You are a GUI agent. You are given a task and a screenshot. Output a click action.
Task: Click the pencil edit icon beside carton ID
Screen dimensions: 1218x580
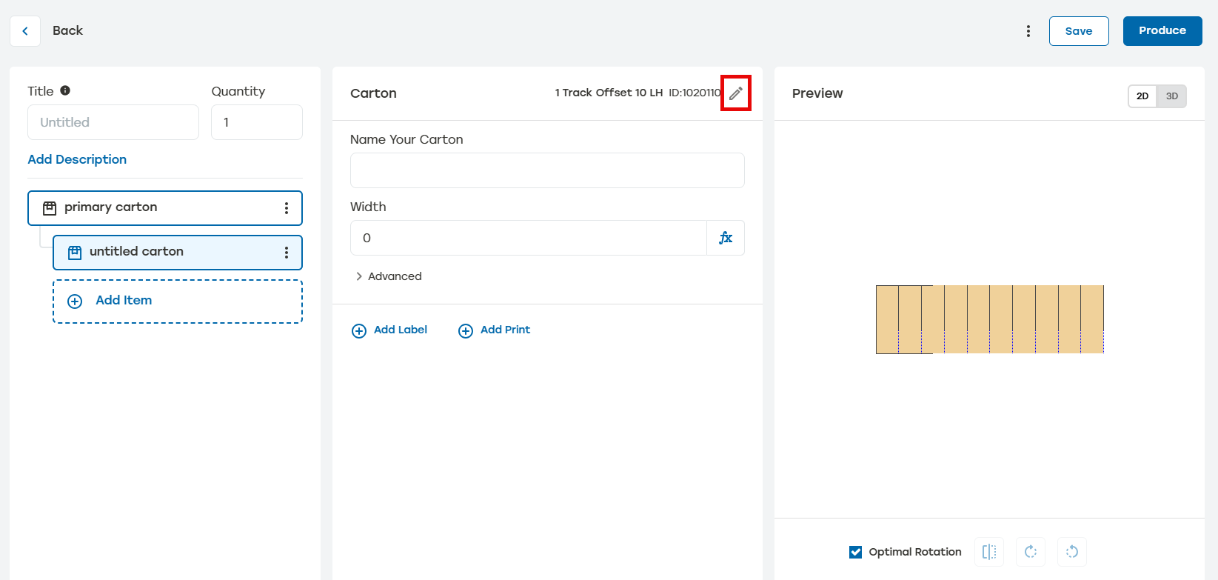pos(735,93)
